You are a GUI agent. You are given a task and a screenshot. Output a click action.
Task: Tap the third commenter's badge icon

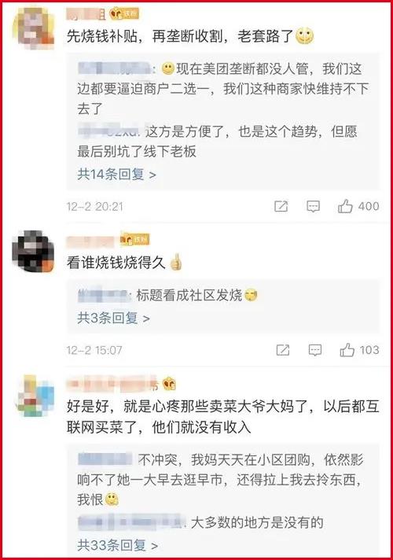coord(169,384)
